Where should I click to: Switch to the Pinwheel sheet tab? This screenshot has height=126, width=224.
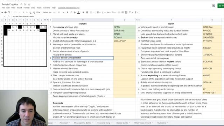(x=64, y=123)
